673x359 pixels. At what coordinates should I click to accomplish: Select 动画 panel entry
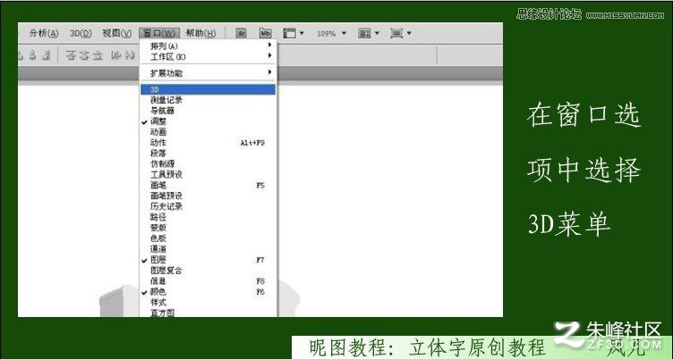(x=209, y=132)
